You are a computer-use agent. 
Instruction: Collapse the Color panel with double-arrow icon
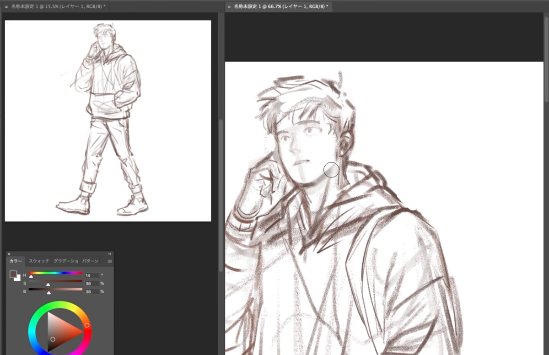click(x=110, y=254)
